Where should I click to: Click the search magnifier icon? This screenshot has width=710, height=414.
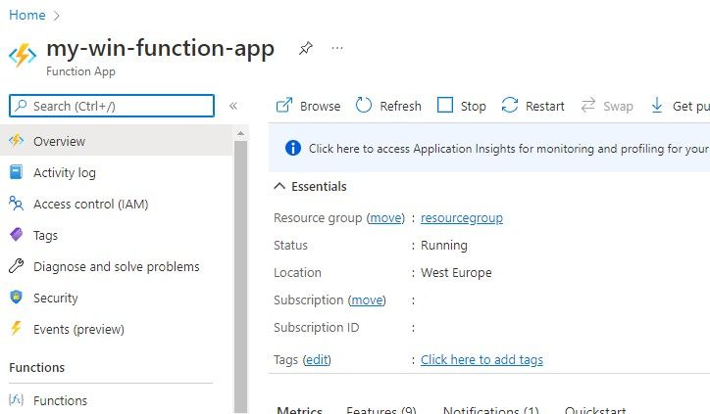point(21,106)
